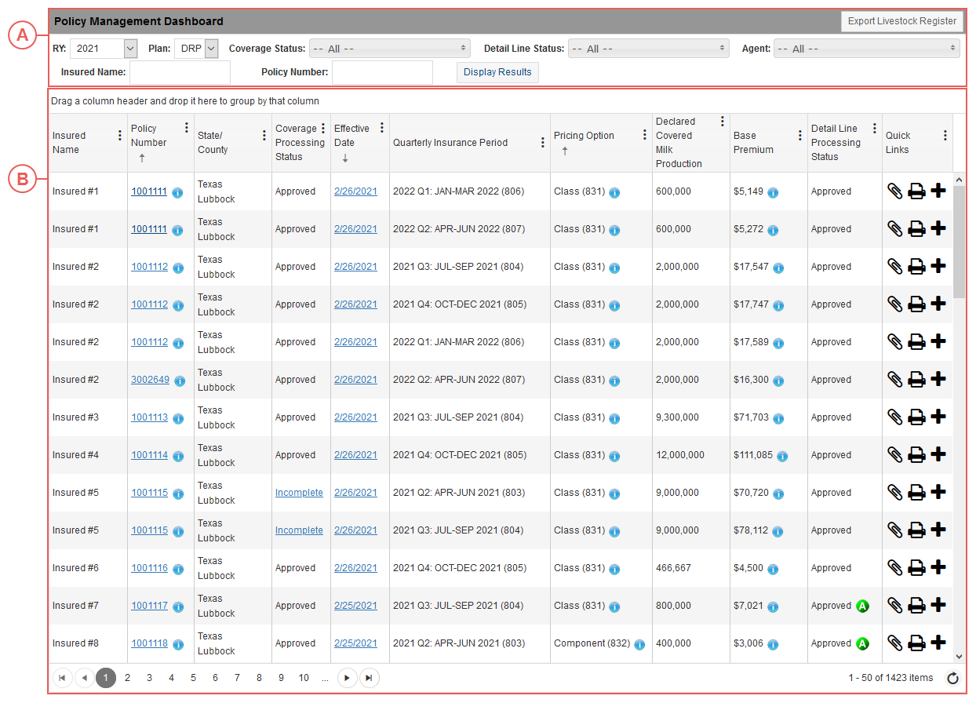Screen dimensions: 976x703
Task: Open the Pricing Option column options menu
Action: pyautogui.click(x=644, y=133)
